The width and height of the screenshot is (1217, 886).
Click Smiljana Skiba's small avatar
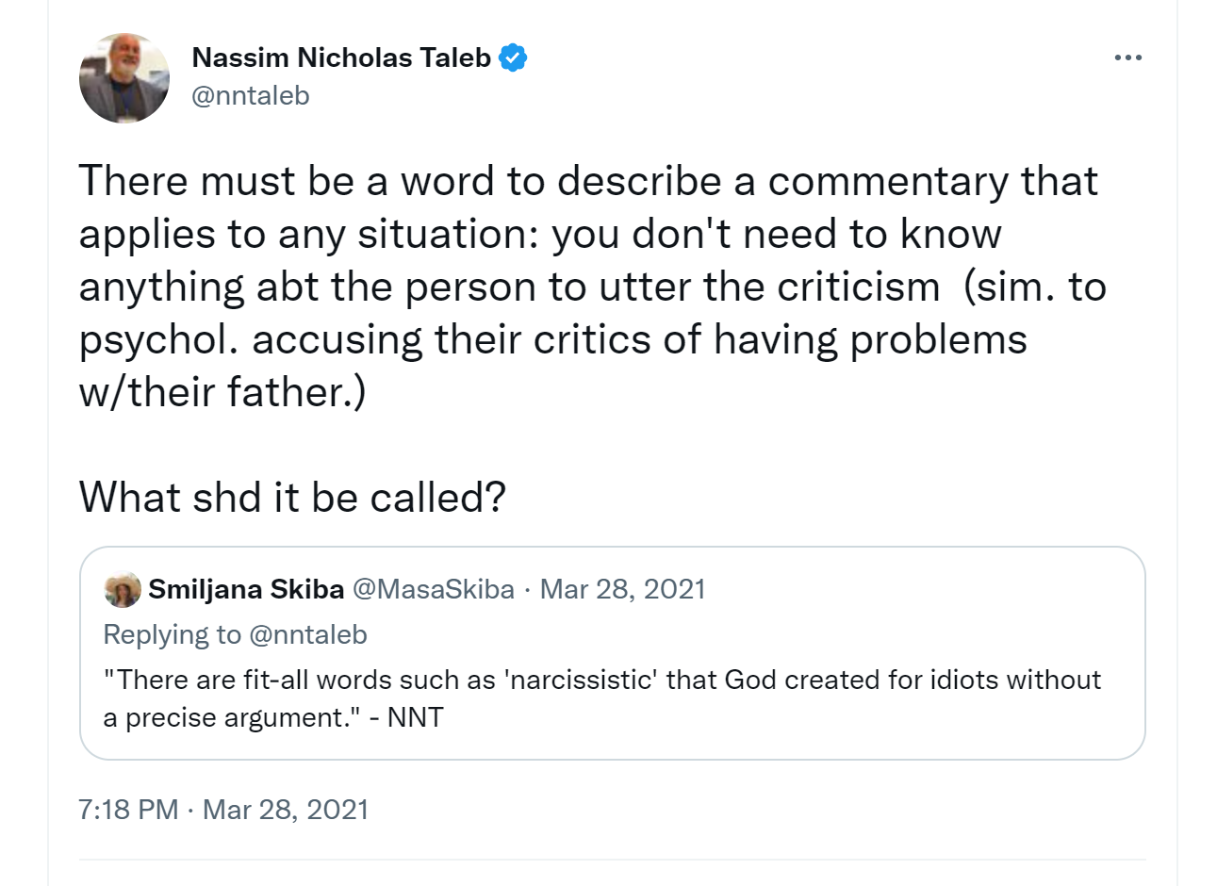pos(123,590)
